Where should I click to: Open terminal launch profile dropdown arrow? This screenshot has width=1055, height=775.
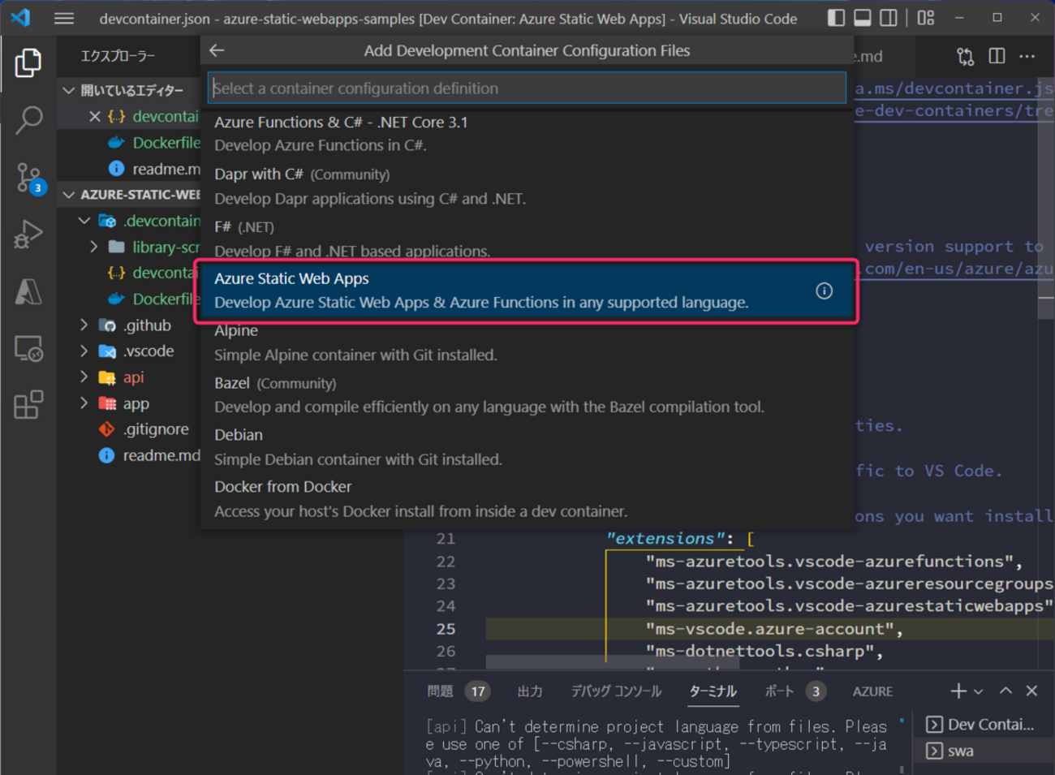979,691
